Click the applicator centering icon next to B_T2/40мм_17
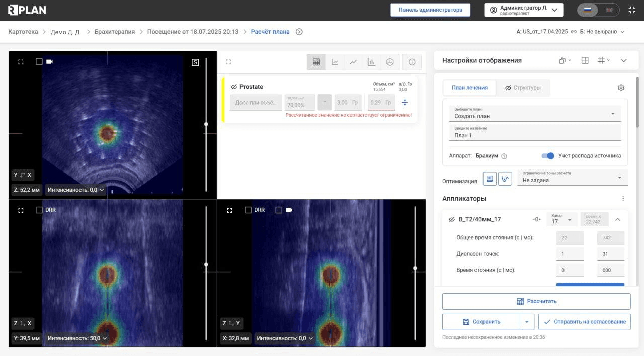 click(x=537, y=219)
